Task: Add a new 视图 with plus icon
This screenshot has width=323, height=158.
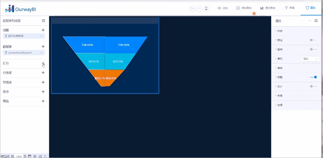Action: tap(43, 30)
